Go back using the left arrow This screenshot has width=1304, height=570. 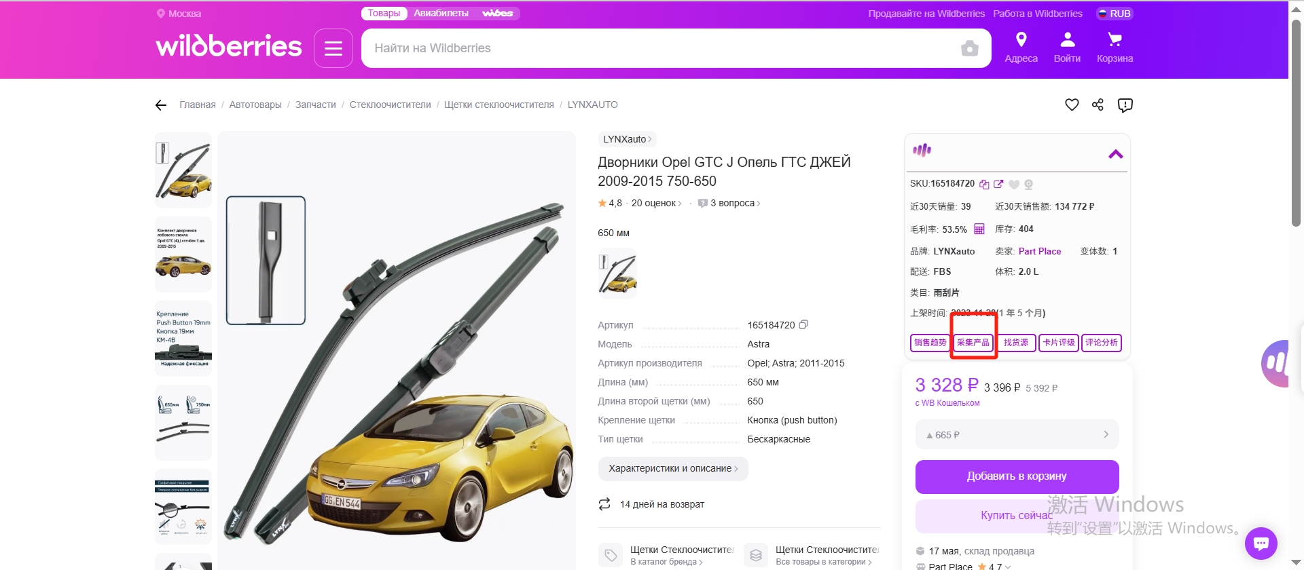(x=161, y=104)
